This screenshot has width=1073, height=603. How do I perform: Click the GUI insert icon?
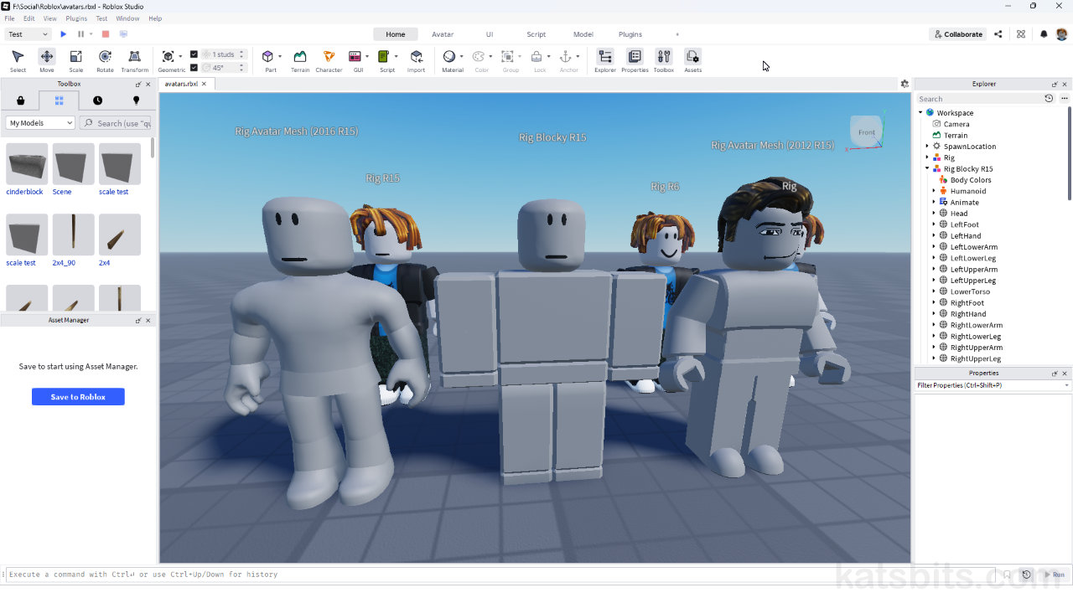[355, 57]
